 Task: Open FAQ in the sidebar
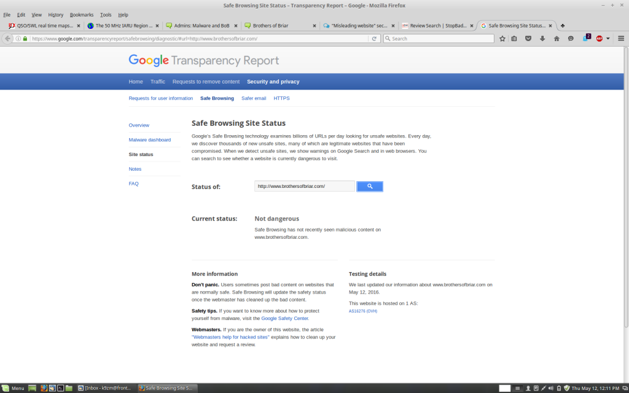click(x=133, y=184)
